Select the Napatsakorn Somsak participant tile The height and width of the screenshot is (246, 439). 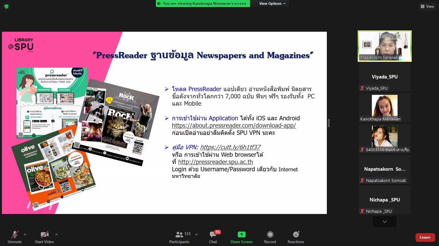tap(385, 169)
